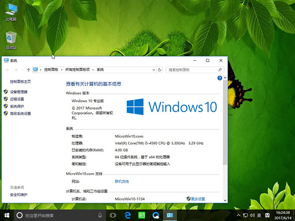Click Windows 10 专业版 edition text
The height and width of the screenshot is (221, 295).
click(88, 101)
